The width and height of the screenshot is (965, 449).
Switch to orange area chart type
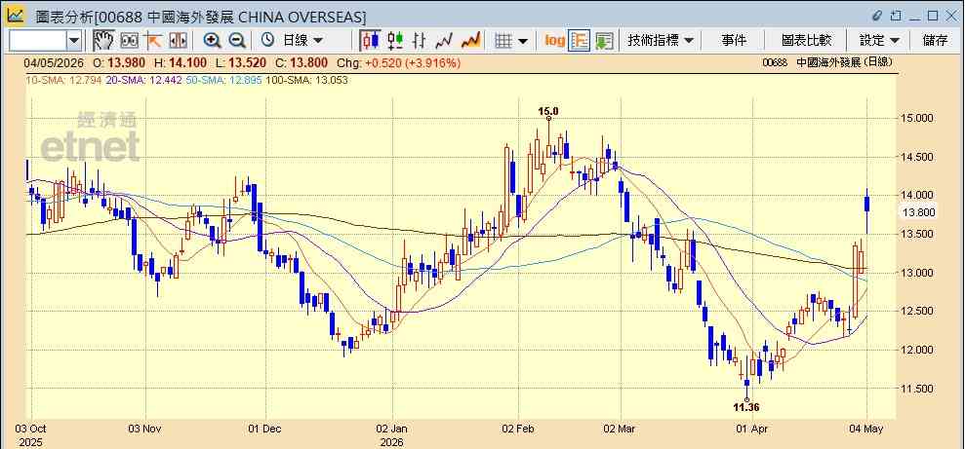[470, 41]
